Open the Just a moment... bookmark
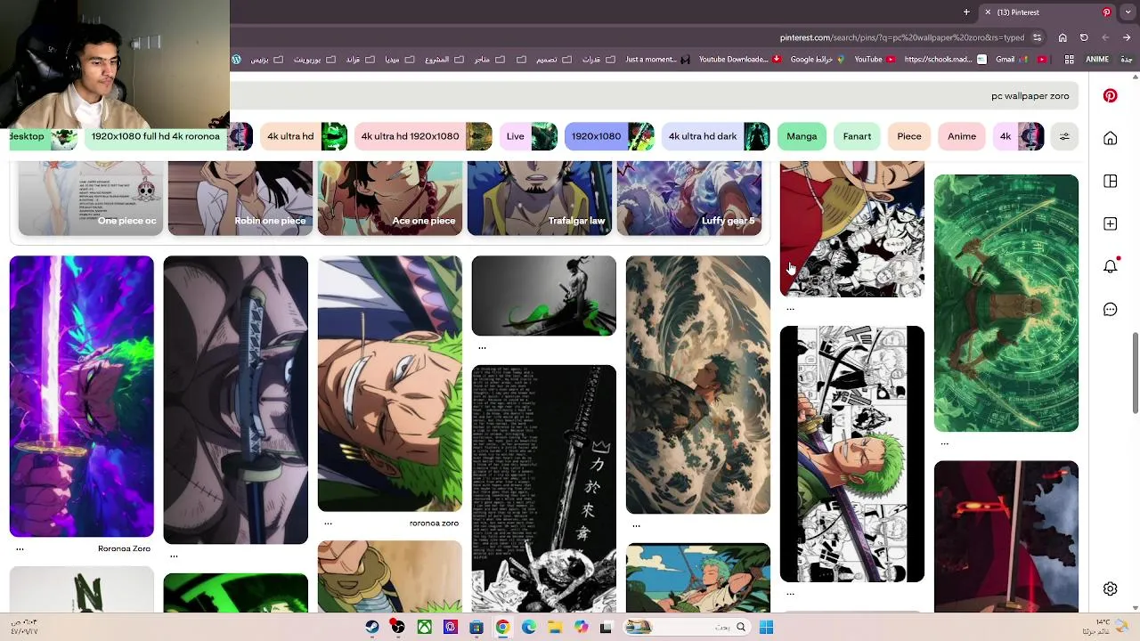This screenshot has width=1140, height=641. pos(657,60)
